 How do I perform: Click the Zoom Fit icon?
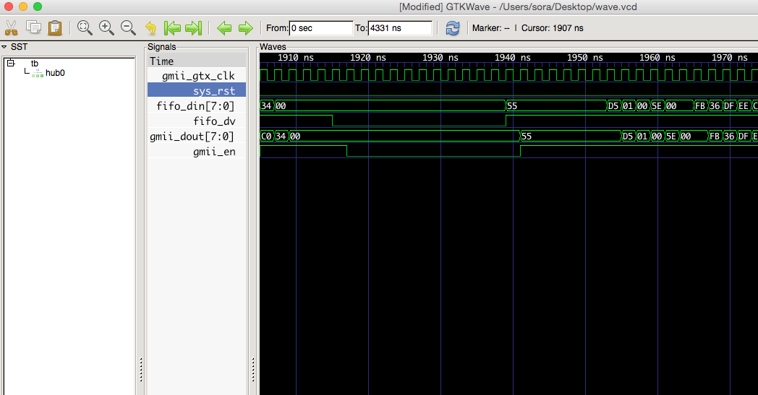click(x=85, y=28)
